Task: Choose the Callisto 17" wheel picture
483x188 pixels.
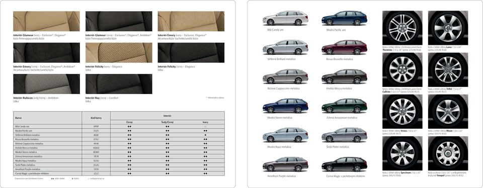Action: [403, 70]
